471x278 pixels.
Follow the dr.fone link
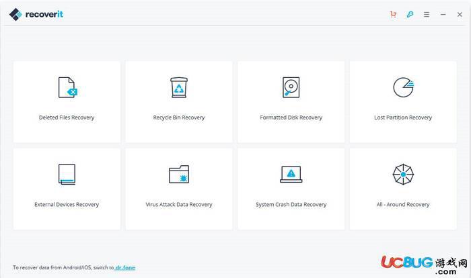point(125,267)
